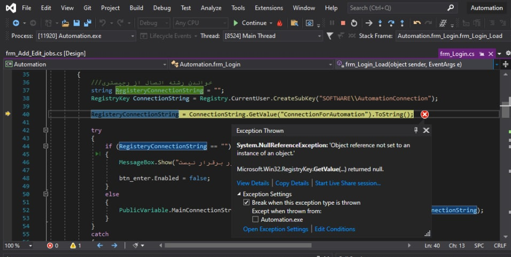Click the Step Into icon
The height and width of the screenshot is (257, 511).
click(x=380, y=23)
